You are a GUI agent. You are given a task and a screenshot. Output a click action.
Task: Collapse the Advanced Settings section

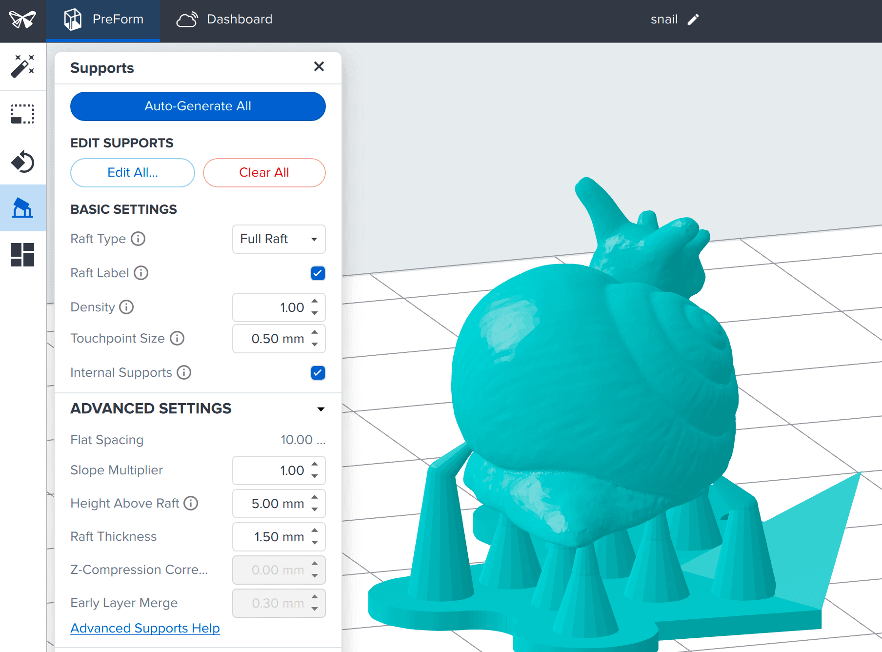coord(321,409)
